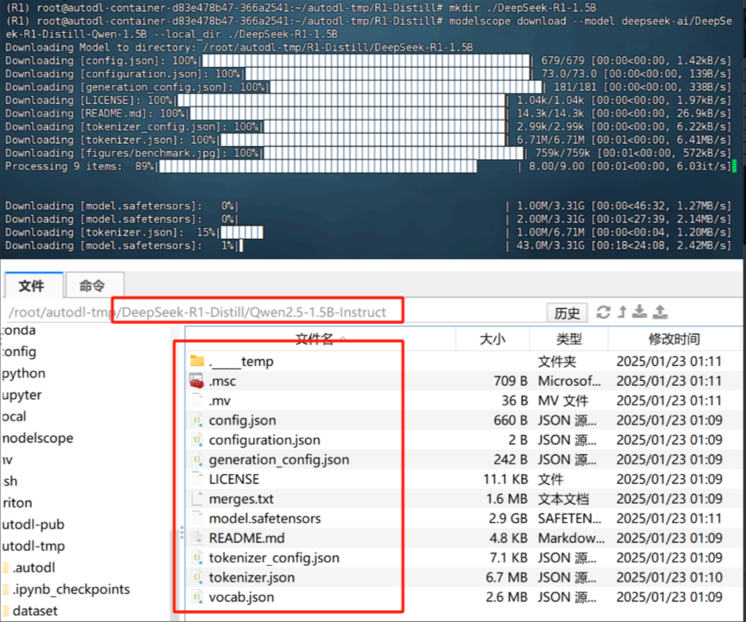Click the 2025/01/23 01:10 modified time
Viewport: 746px width, 622px height.
[x=669, y=577]
